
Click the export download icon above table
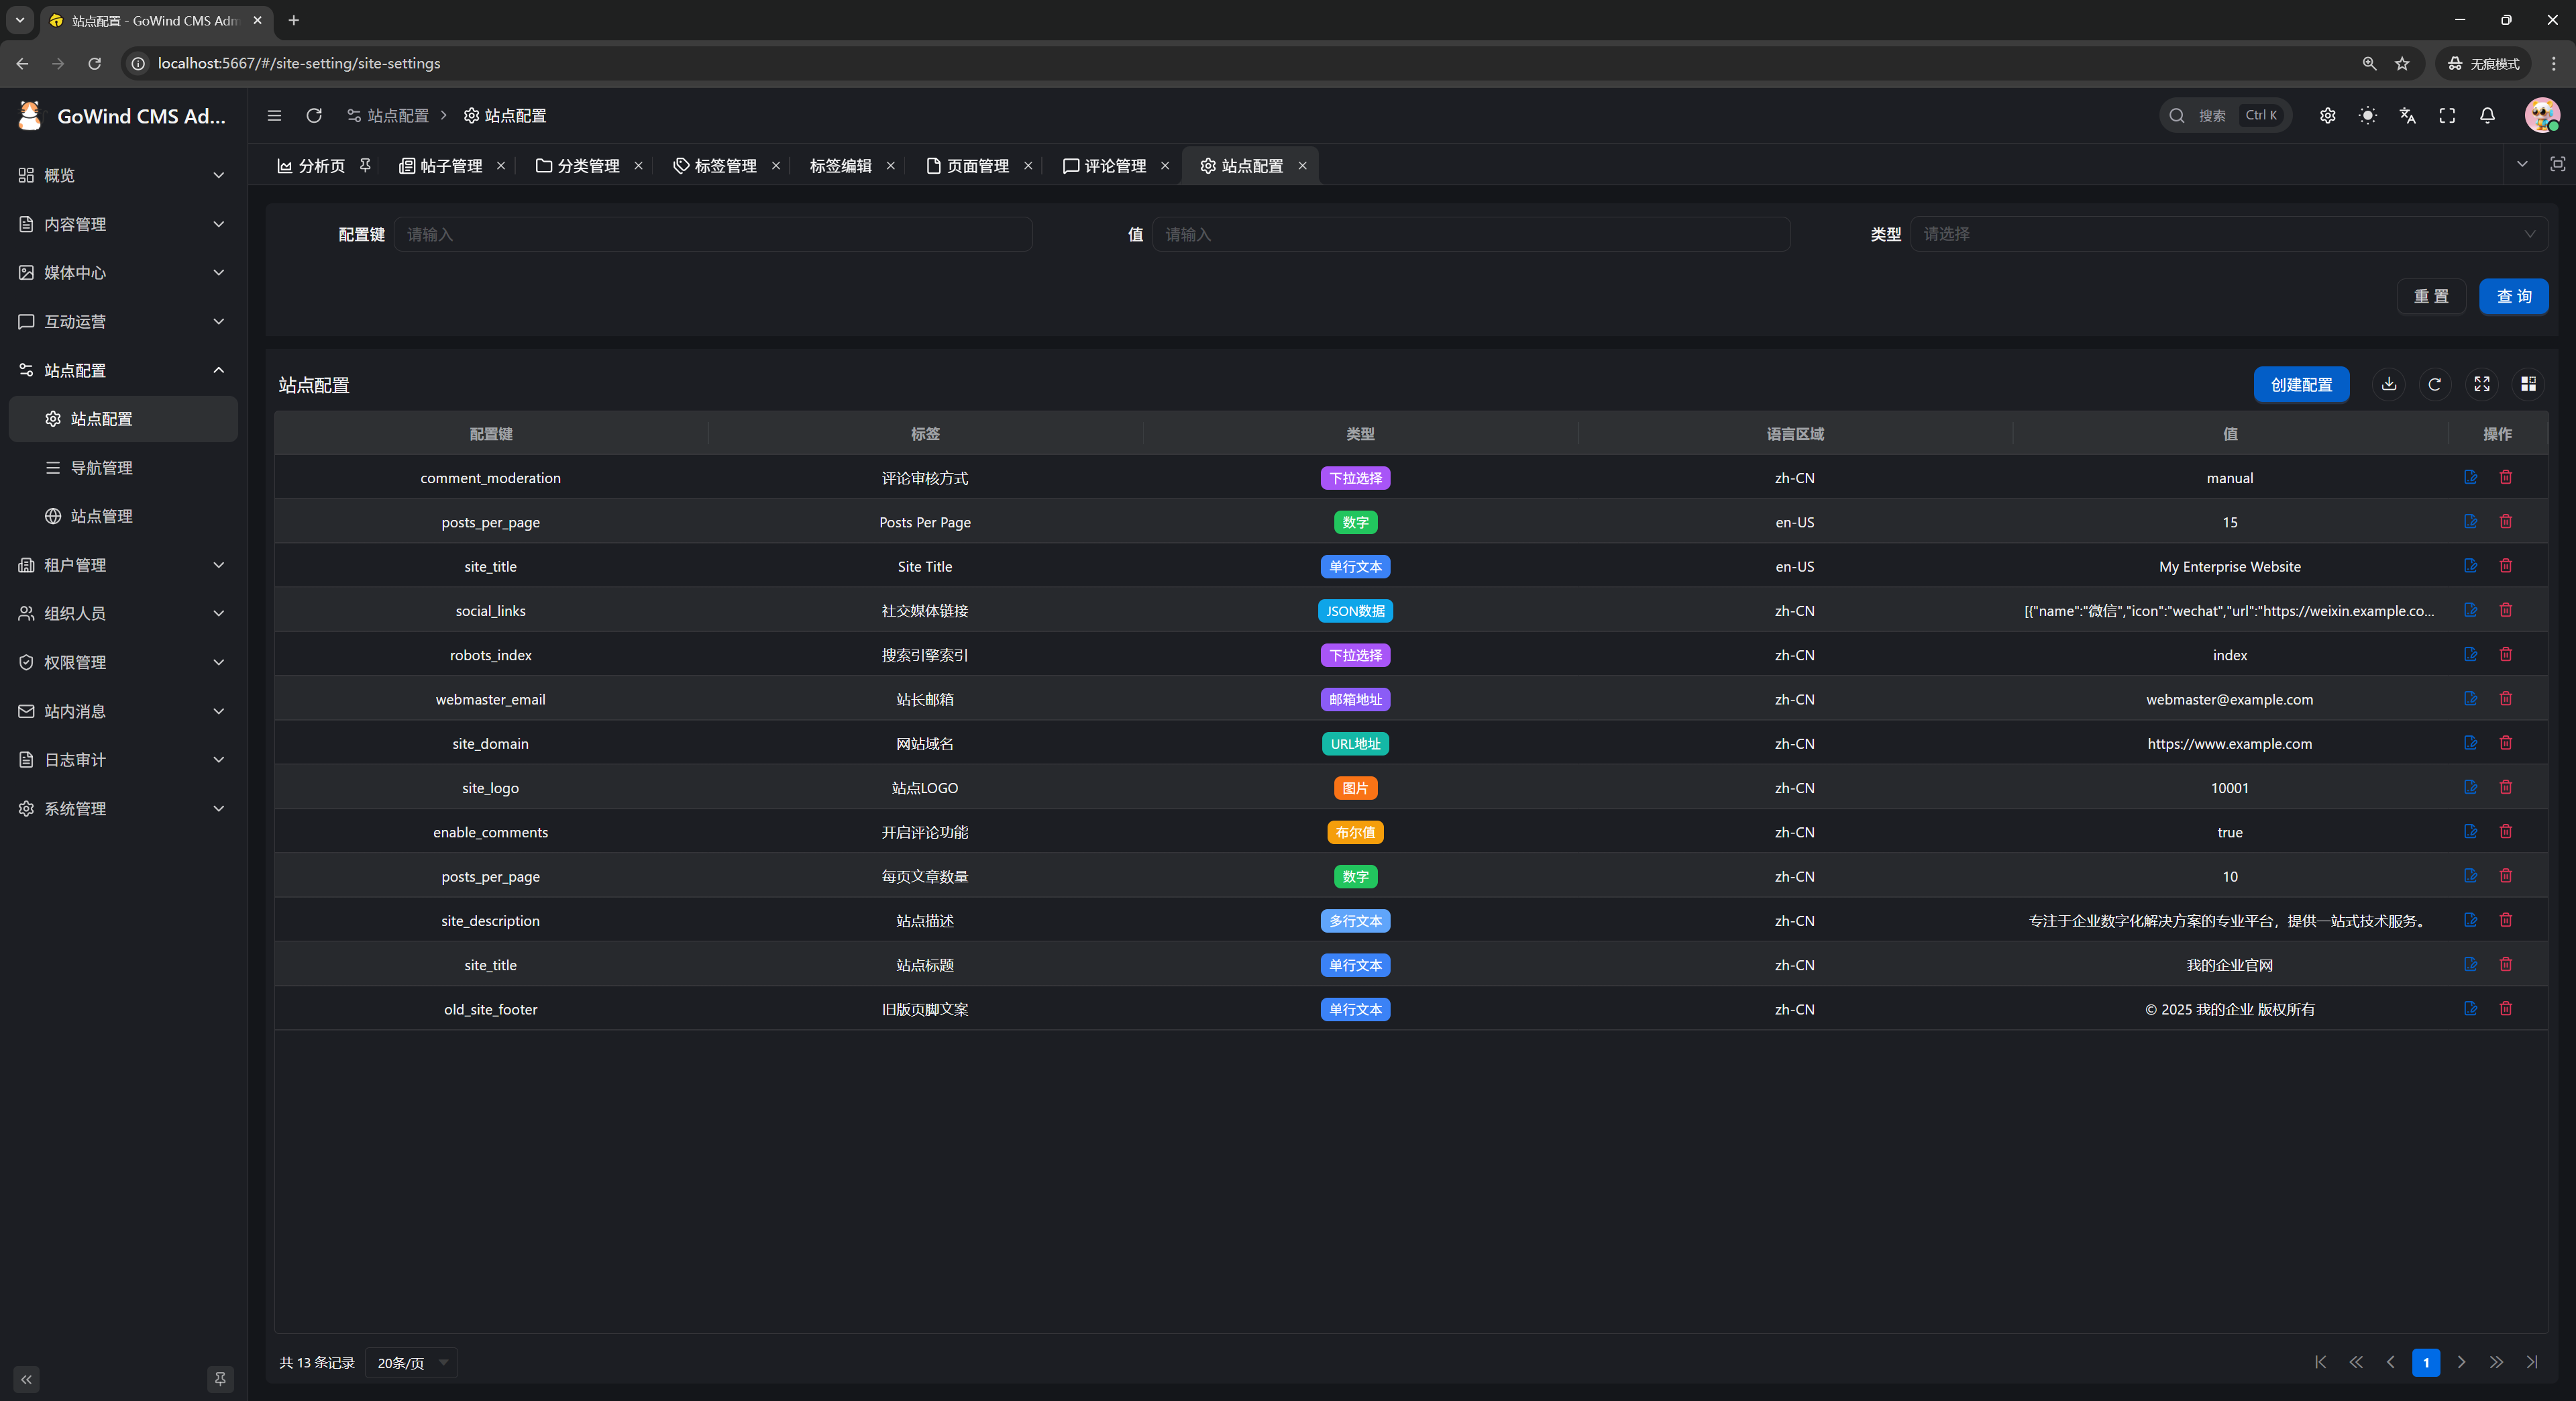(x=2389, y=384)
